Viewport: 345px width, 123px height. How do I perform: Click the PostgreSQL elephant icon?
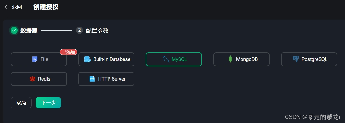(x=296, y=59)
